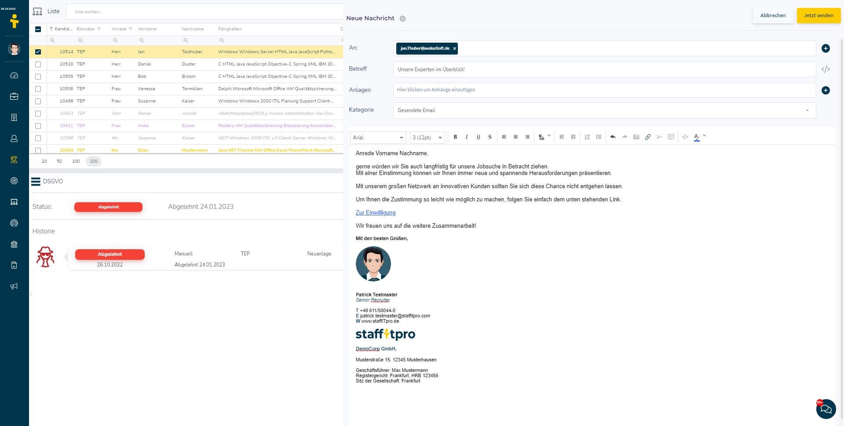Image resolution: width=844 pixels, height=426 pixels.
Task: Uncheck the selected row for Jan Testhuber
Action: click(x=38, y=51)
